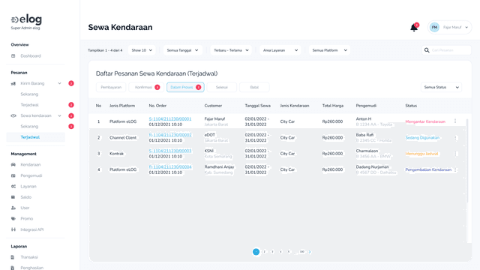Open row actions for Fajar Maruf order
The image size is (480, 270).
pyautogui.click(x=455, y=121)
